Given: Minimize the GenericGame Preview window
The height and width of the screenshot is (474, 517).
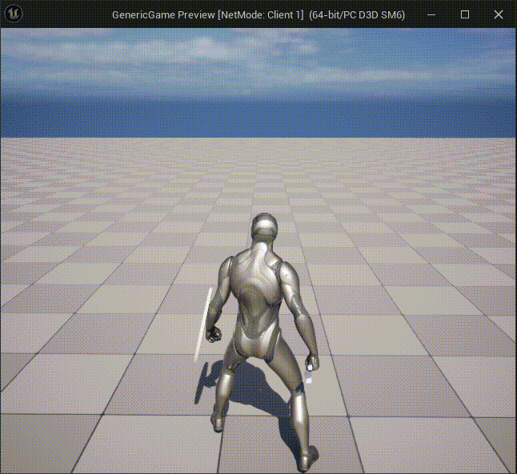Looking at the screenshot, I should (x=431, y=14).
